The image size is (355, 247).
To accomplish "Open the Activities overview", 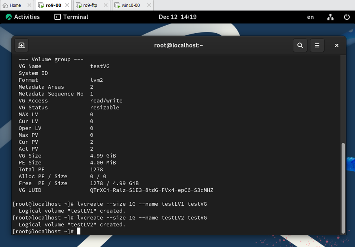I will pos(23,17).
